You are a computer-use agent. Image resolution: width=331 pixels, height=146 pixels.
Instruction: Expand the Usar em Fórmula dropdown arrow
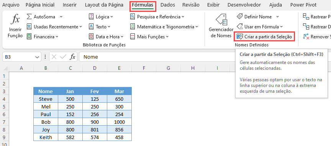(281, 27)
